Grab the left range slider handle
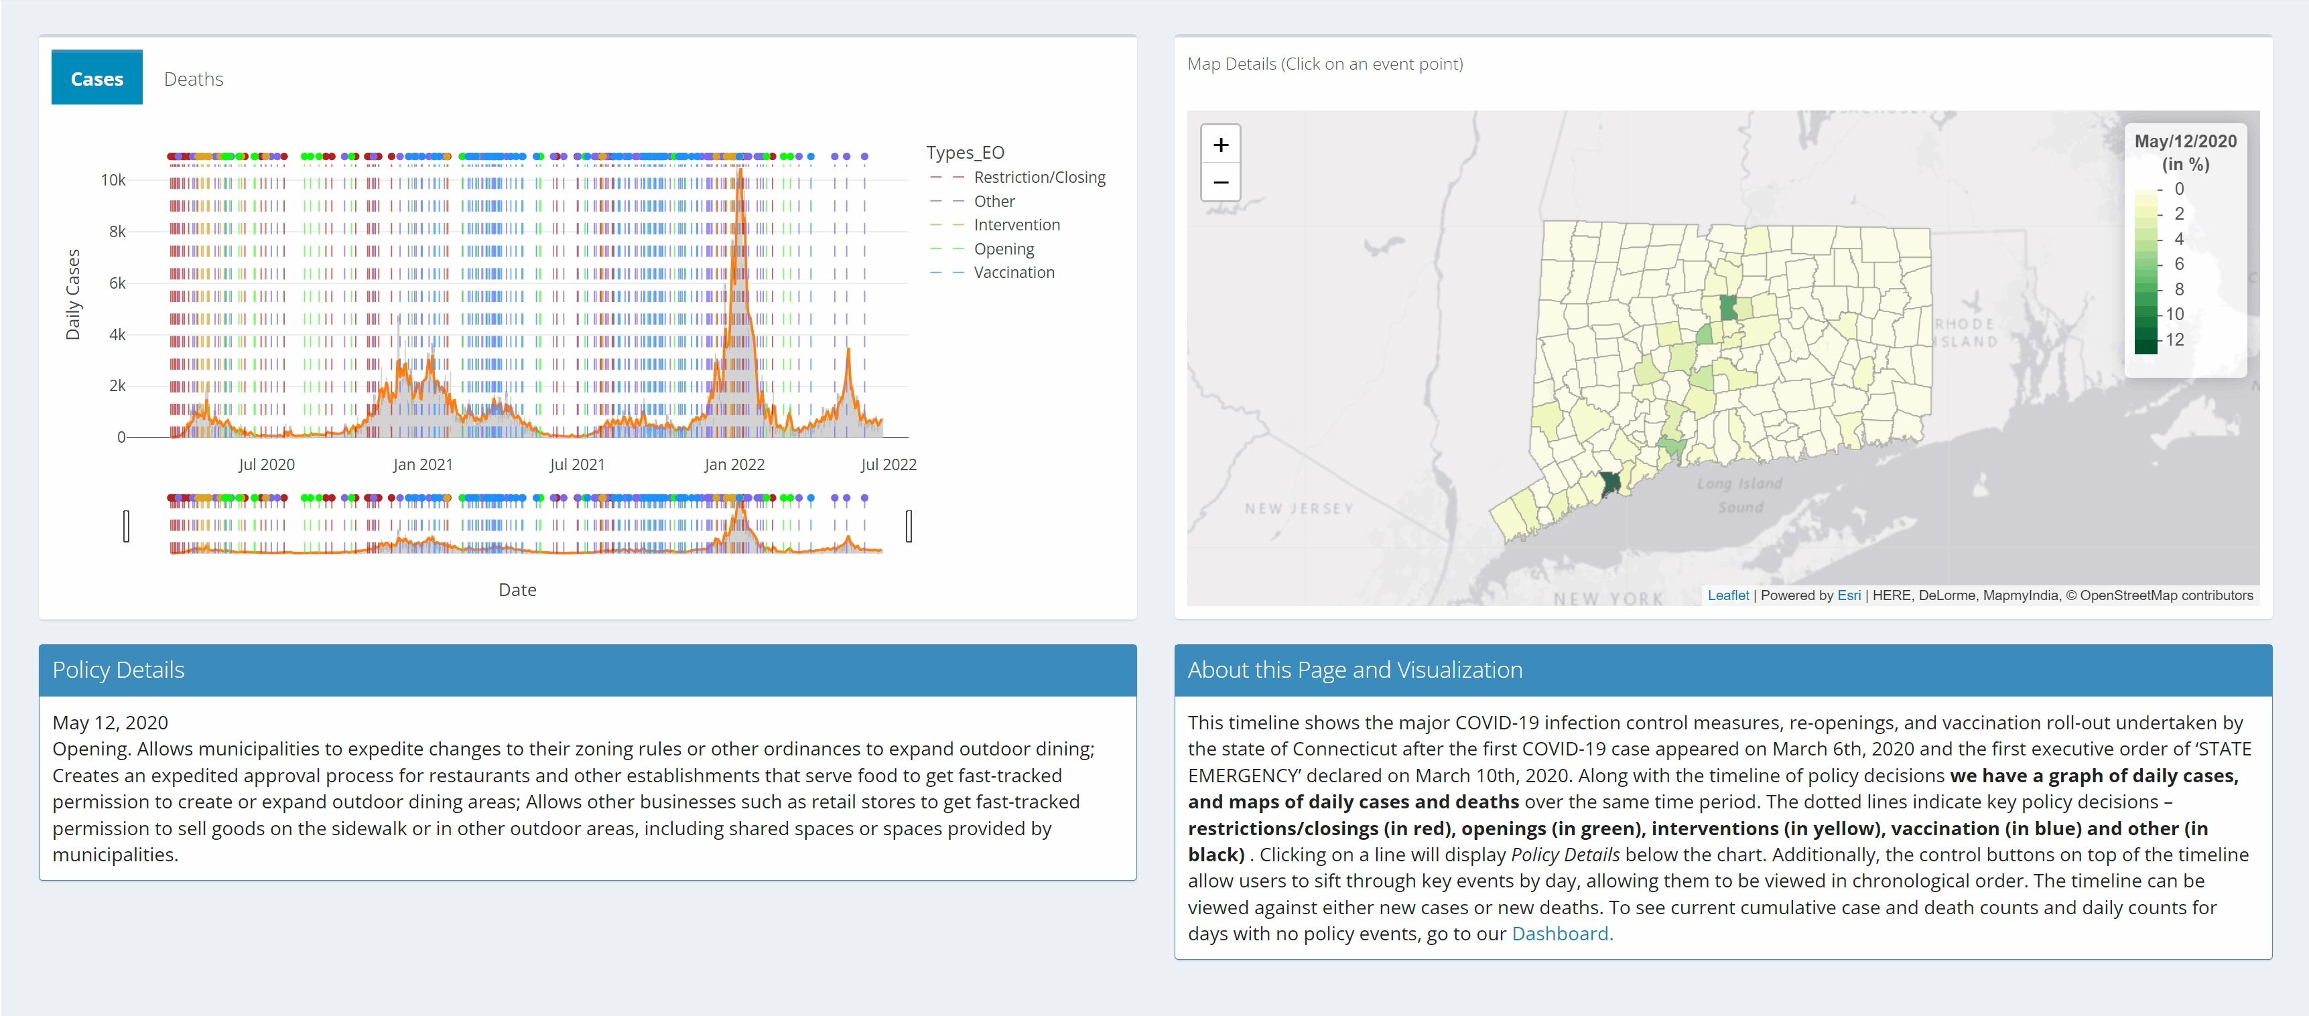The height and width of the screenshot is (1016, 2309). tap(127, 526)
